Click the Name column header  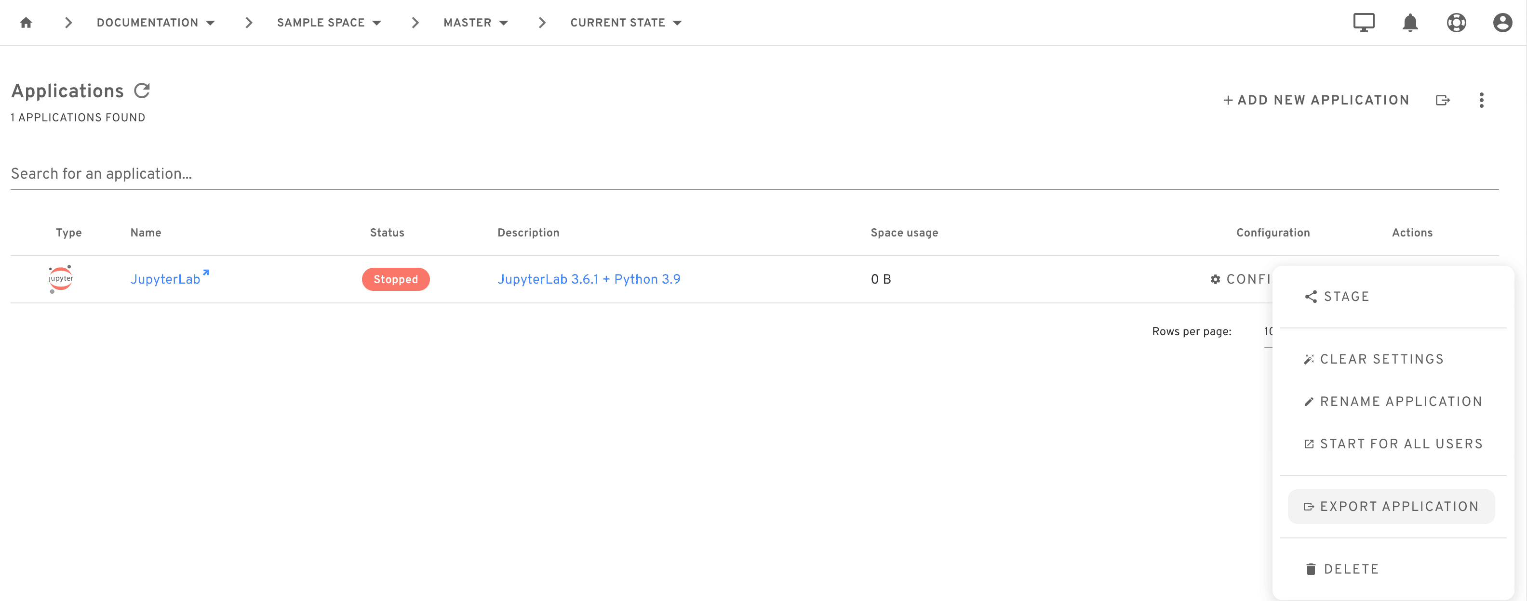pyautogui.click(x=146, y=233)
